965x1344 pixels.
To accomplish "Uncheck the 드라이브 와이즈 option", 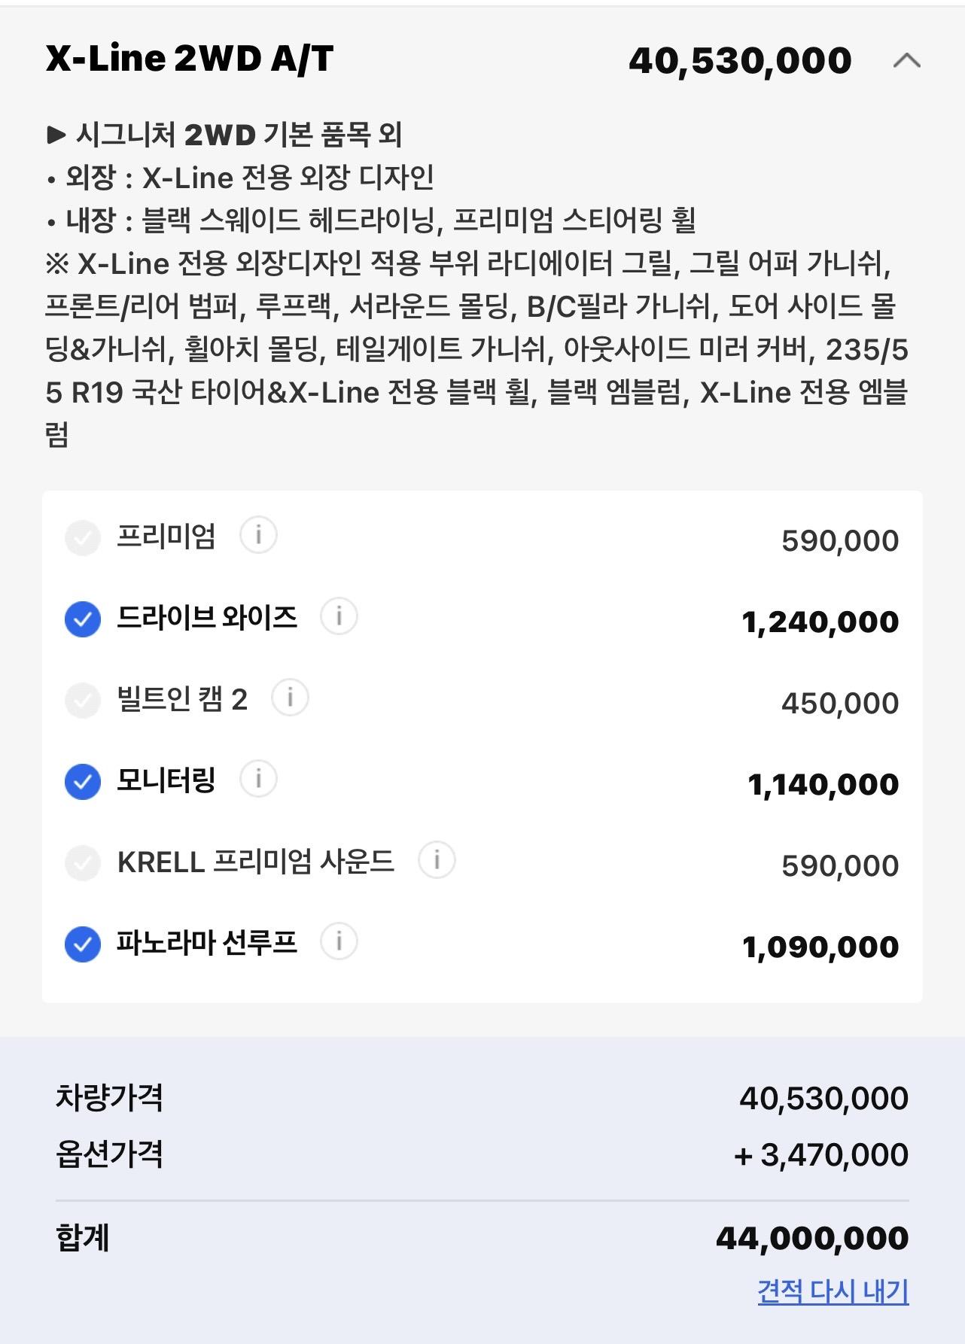I will pos(83,619).
